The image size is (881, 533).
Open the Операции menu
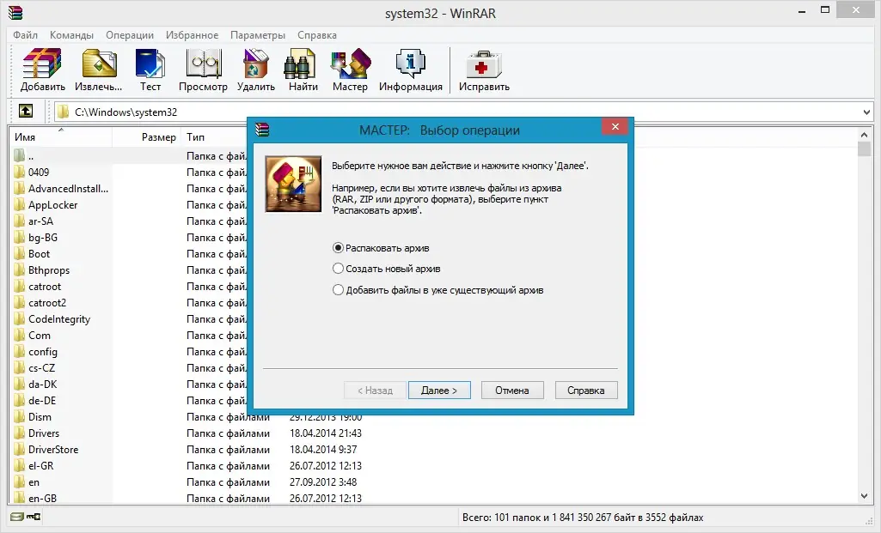coord(130,35)
